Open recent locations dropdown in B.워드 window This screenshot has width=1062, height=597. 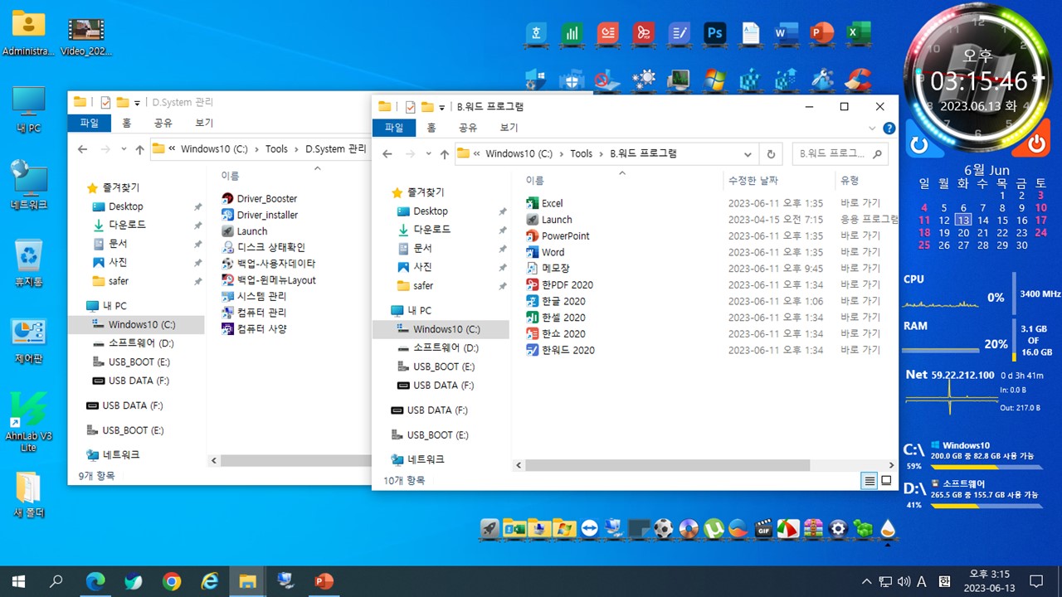coord(428,154)
